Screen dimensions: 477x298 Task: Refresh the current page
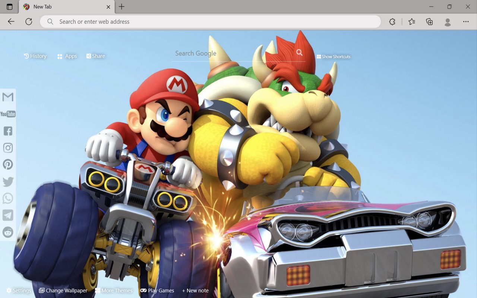click(29, 22)
